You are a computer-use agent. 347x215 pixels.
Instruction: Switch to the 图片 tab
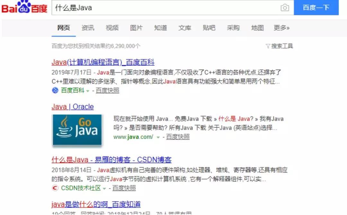click(x=136, y=28)
